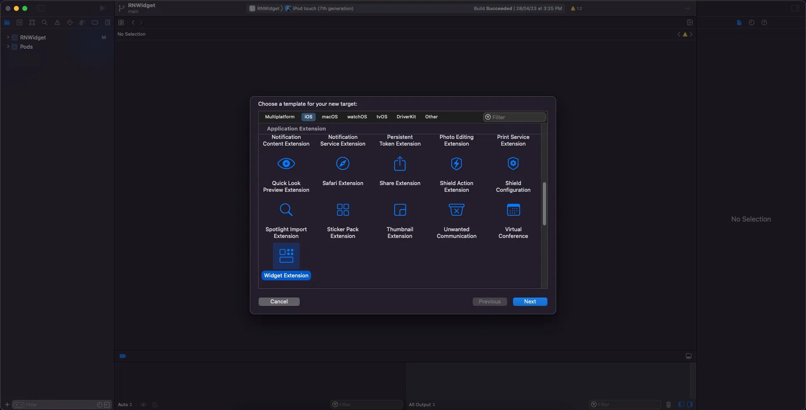Open the Breakpoint navigator
806x410 pixels.
[x=95, y=23]
